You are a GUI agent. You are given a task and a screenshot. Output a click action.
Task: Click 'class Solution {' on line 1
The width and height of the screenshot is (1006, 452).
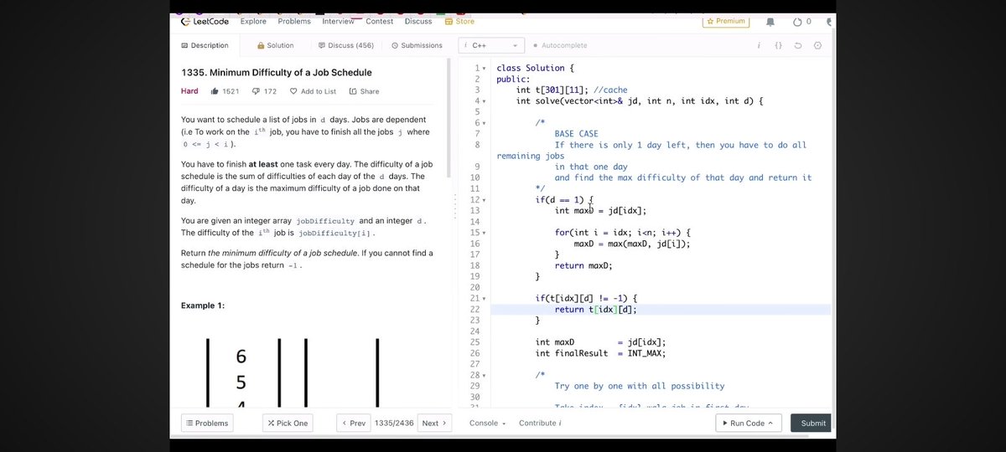(535, 68)
